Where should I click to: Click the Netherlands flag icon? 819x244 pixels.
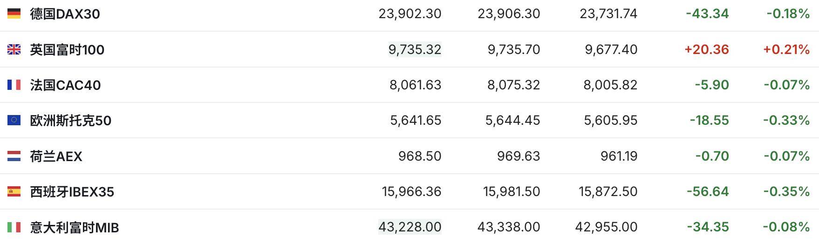pyautogui.click(x=14, y=156)
